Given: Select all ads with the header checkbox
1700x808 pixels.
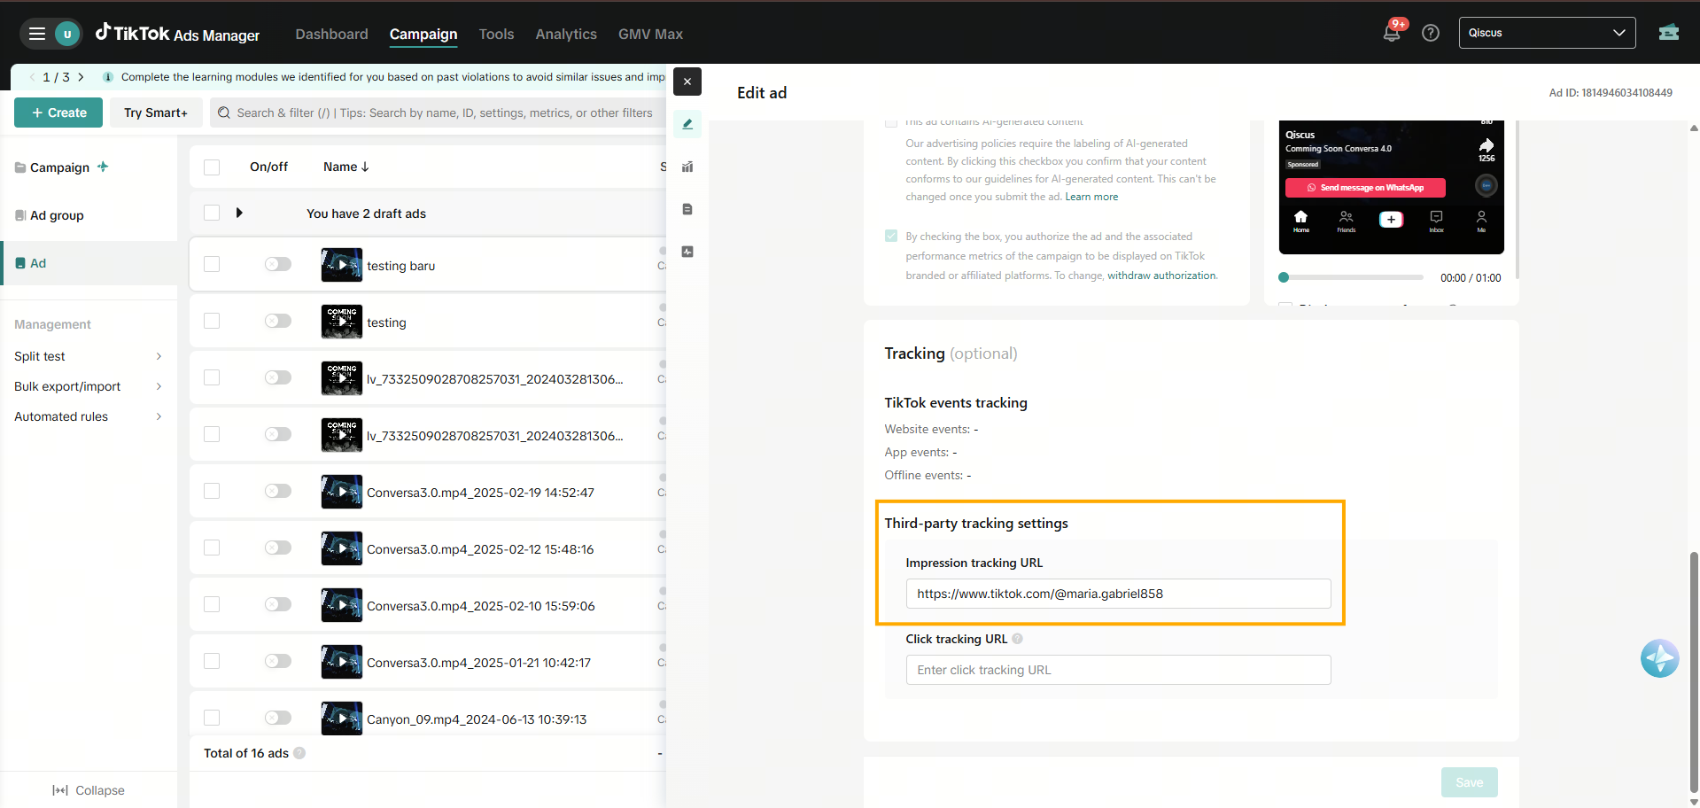Looking at the screenshot, I should pyautogui.click(x=212, y=167).
